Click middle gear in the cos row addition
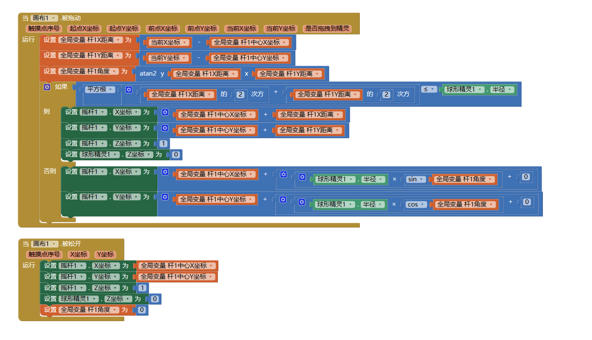Image resolution: width=592 pixels, height=340 pixels. point(283,199)
